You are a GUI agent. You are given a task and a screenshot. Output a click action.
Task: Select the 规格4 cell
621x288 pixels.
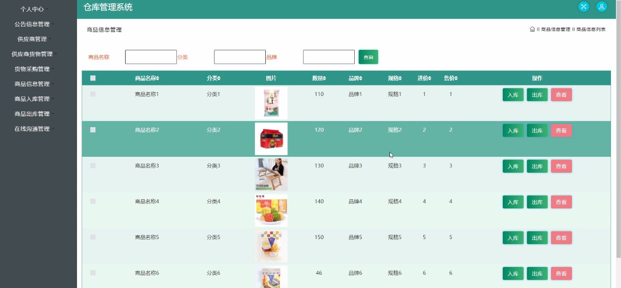point(395,201)
